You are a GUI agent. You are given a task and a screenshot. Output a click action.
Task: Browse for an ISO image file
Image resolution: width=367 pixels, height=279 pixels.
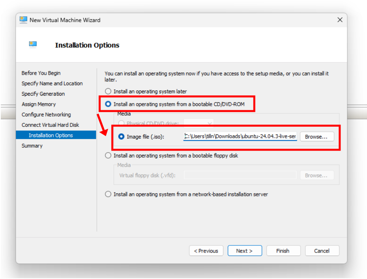317,137
